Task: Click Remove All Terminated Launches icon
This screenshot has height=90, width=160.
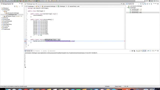Action: point(134,51)
